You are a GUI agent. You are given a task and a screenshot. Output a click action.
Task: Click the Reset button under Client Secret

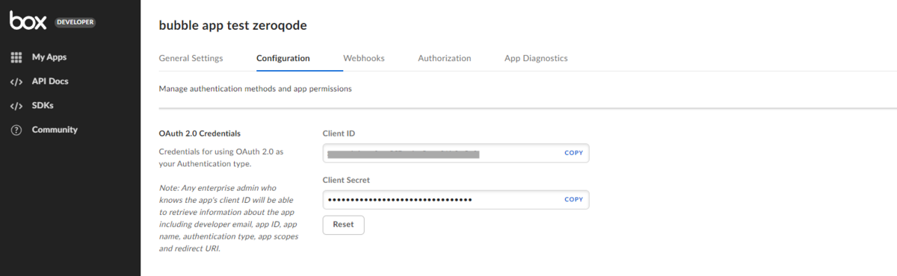[343, 225]
